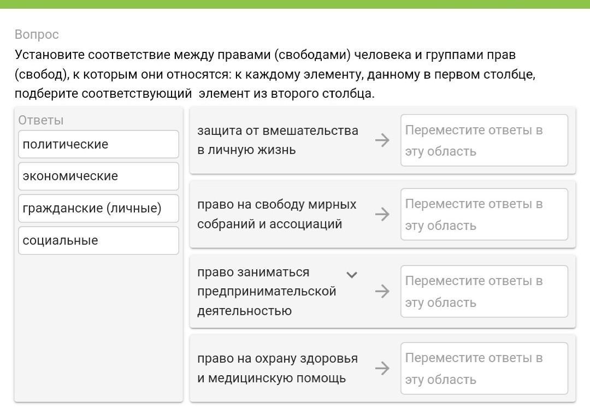Image resolution: width=590 pixels, height=414 pixels.
Task: Click drop area for "право на охрану здоровья"
Action: (484, 368)
